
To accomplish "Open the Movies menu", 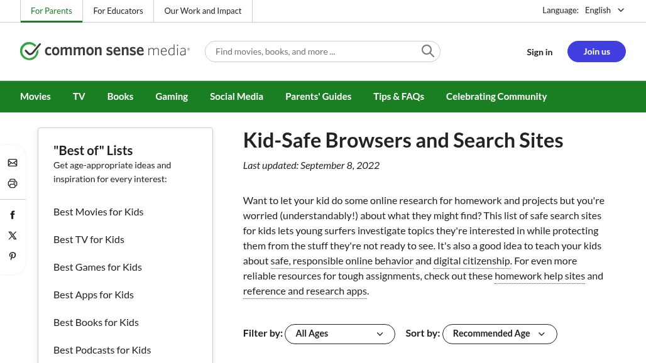I will [x=35, y=97].
